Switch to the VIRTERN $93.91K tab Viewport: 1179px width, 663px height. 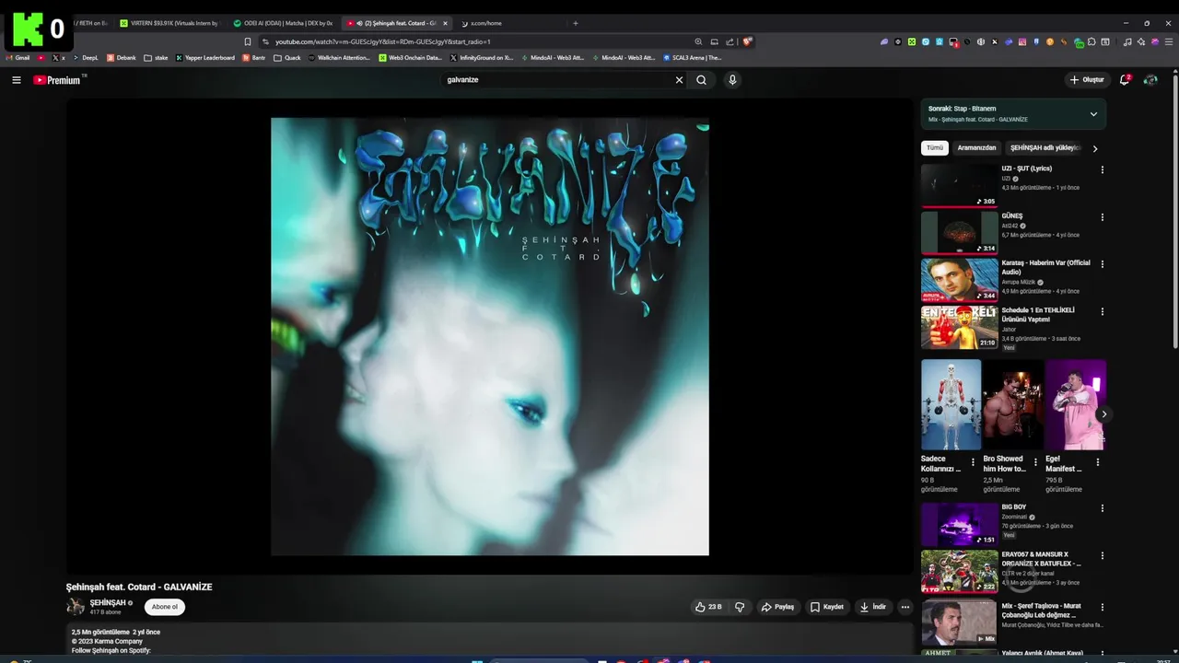(170, 23)
